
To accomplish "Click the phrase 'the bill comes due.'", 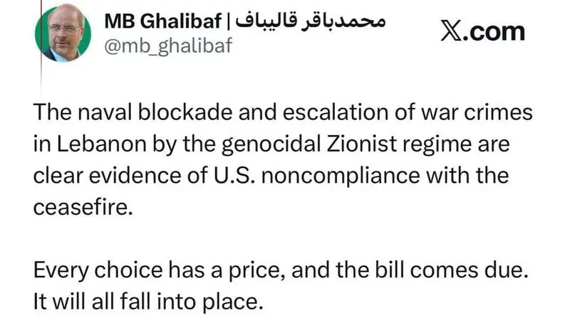I will (x=432, y=270).
